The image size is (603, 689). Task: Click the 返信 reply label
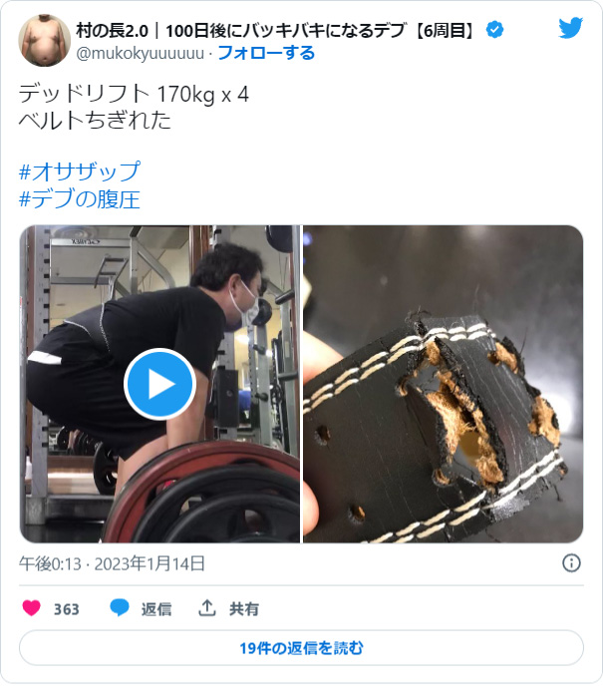point(156,609)
